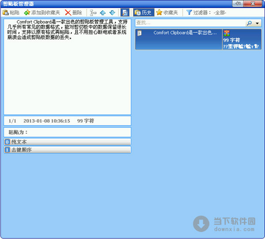
Task: Click the 99 字符 text in the history entry
Action: pyautogui.click(x=231, y=40)
